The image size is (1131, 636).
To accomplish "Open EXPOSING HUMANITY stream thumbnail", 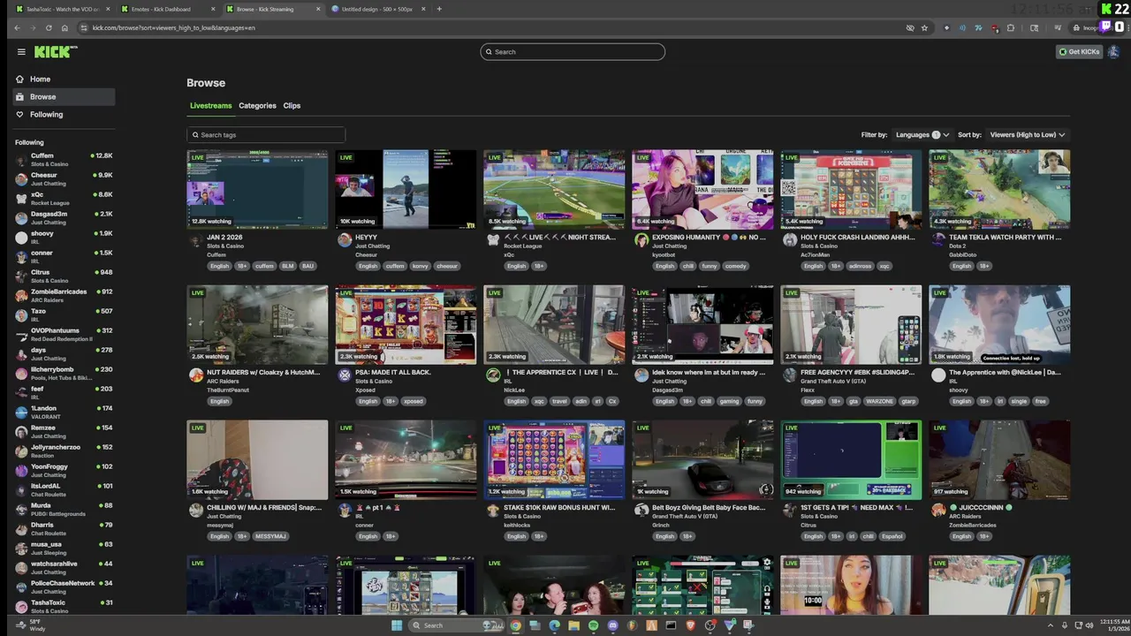I will 702,190.
